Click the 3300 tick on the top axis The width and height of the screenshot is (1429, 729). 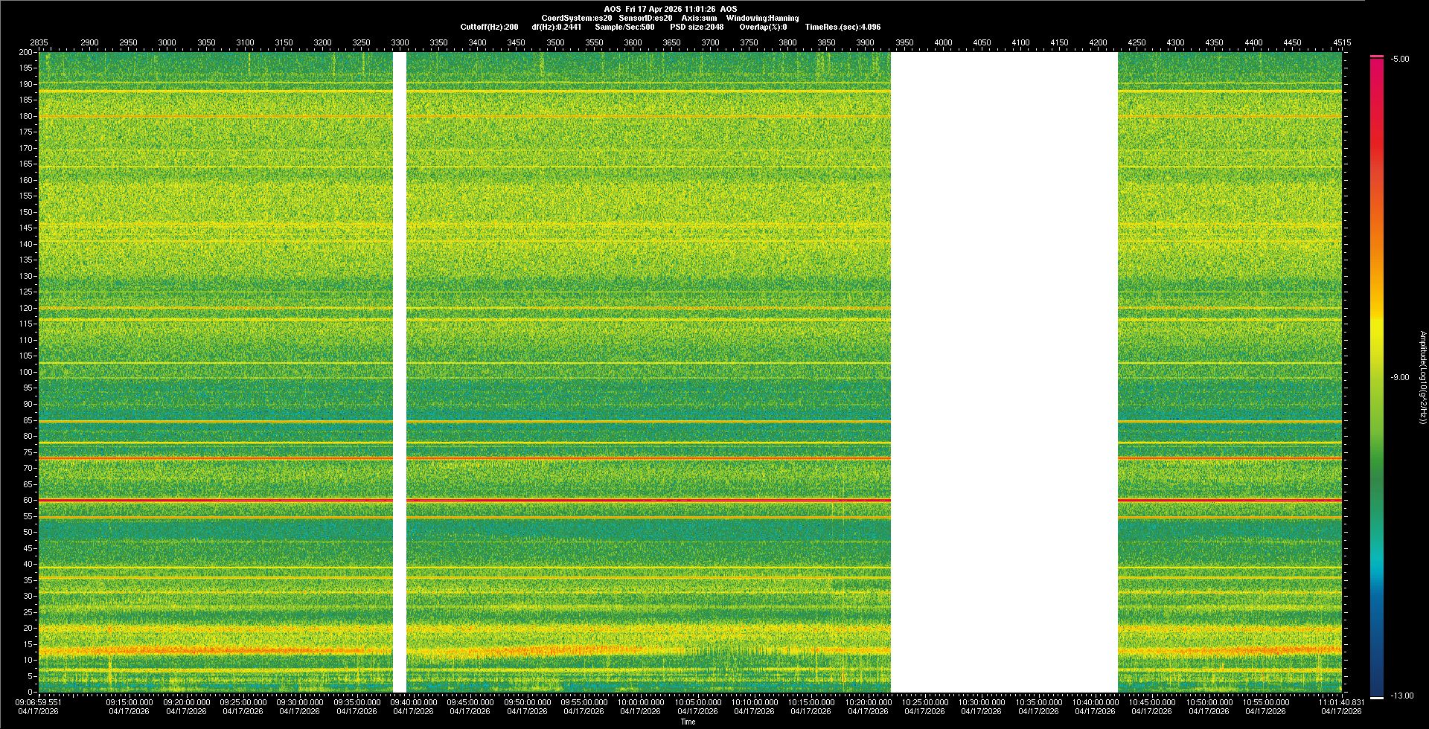pyautogui.click(x=400, y=42)
